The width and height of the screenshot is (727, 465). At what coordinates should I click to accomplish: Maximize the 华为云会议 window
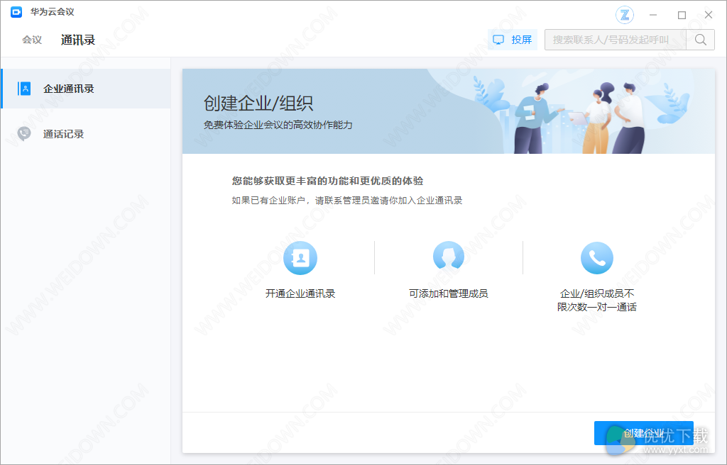(x=682, y=15)
